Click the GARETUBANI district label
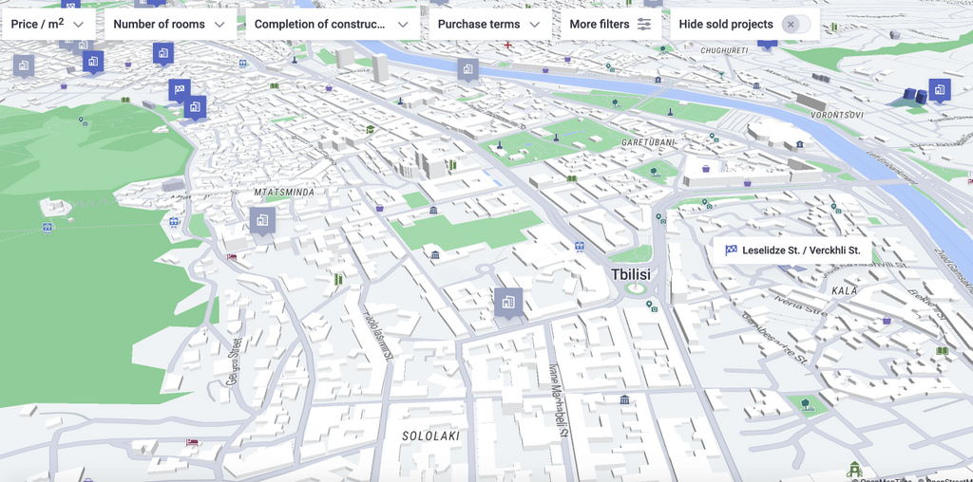Image resolution: width=973 pixels, height=482 pixels. pyautogui.click(x=648, y=142)
